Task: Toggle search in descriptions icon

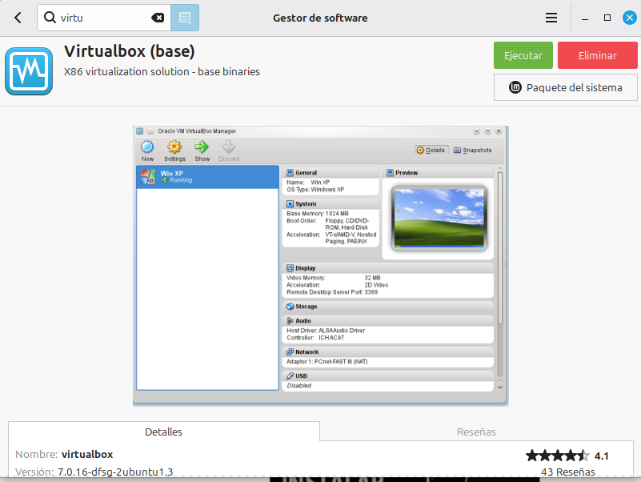Action: pyautogui.click(x=185, y=18)
